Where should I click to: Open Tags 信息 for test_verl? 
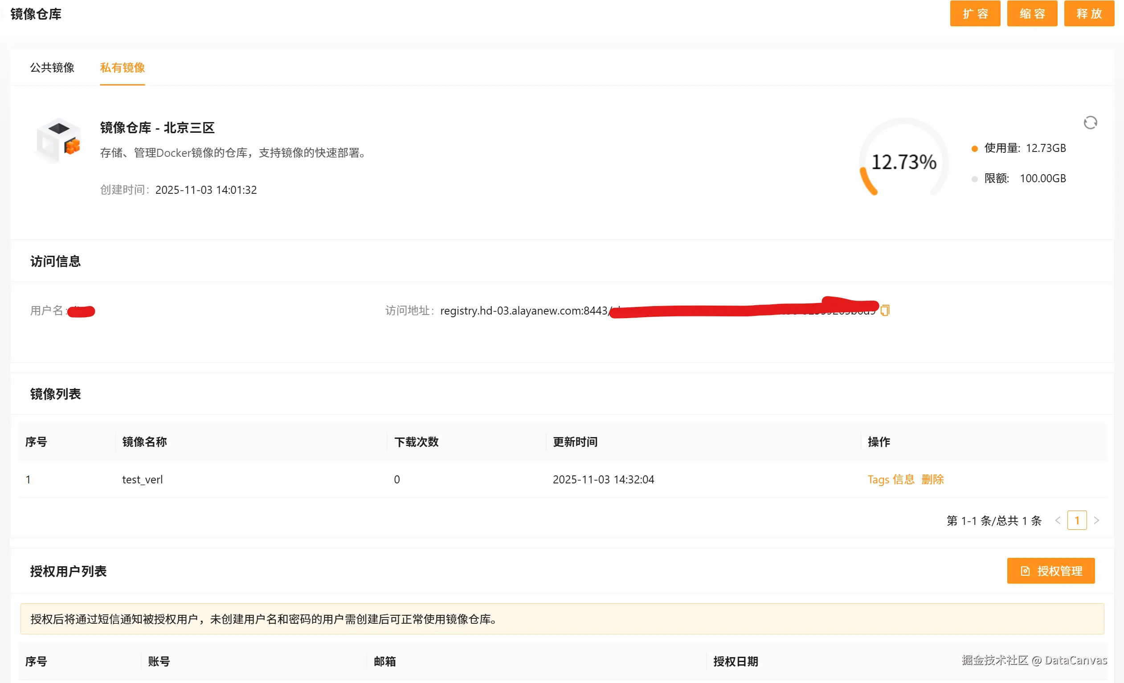coord(891,479)
